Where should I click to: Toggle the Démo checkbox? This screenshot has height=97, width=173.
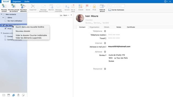(5, 18)
